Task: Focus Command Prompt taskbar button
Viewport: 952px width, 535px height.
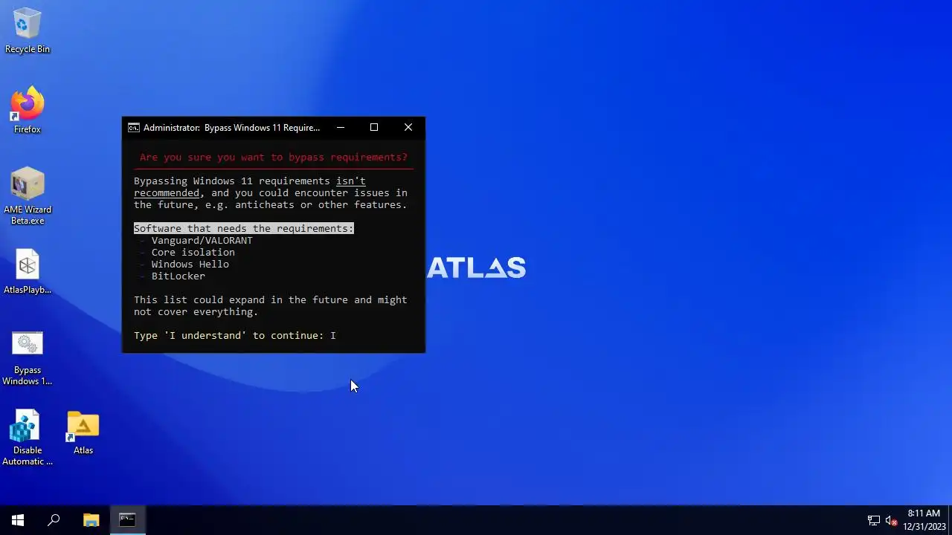Action: [127, 520]
